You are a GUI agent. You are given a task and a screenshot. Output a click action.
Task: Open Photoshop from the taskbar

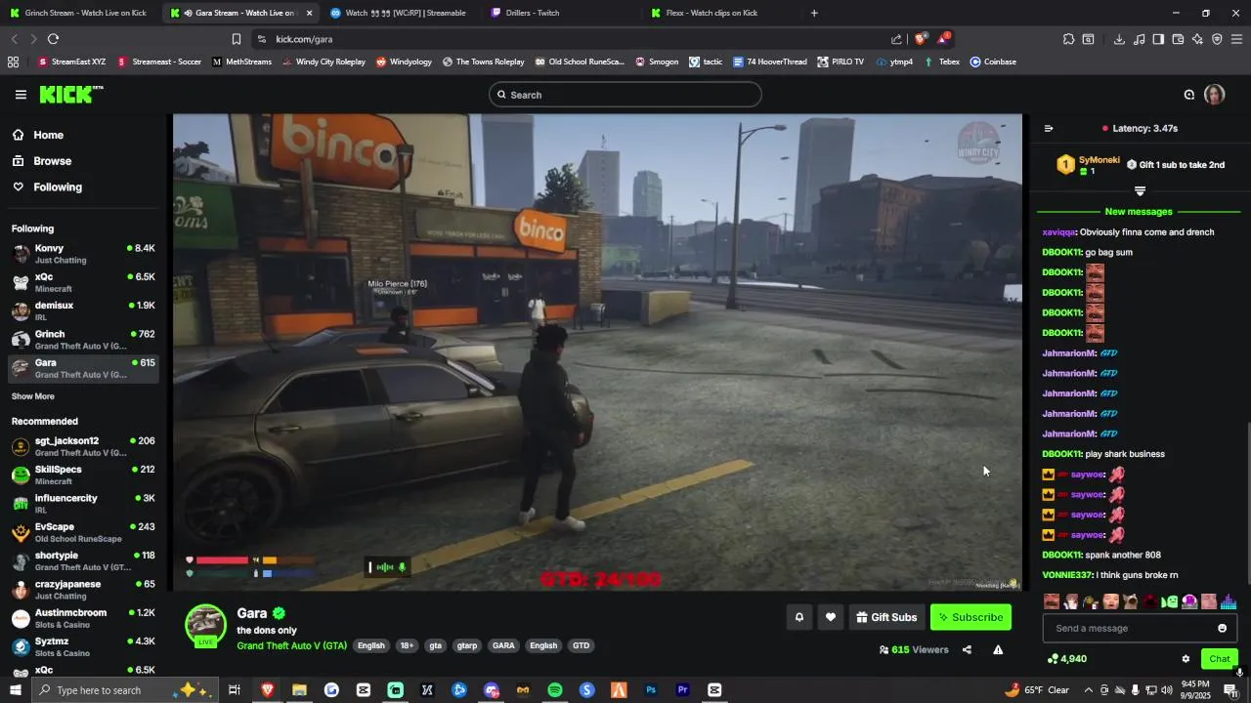point(650,690)
